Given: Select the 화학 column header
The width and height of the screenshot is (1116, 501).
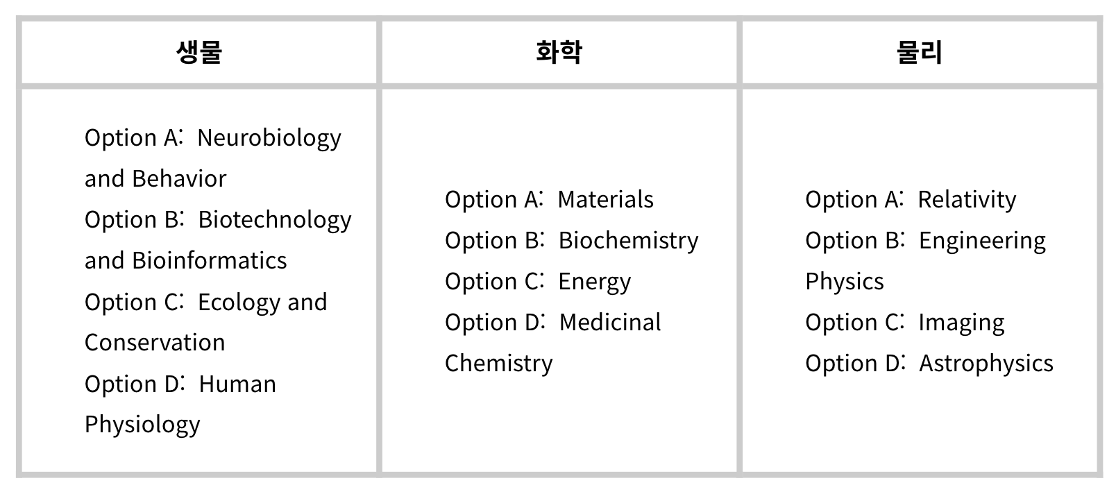Looking at the screenshot, I should 559,53.
